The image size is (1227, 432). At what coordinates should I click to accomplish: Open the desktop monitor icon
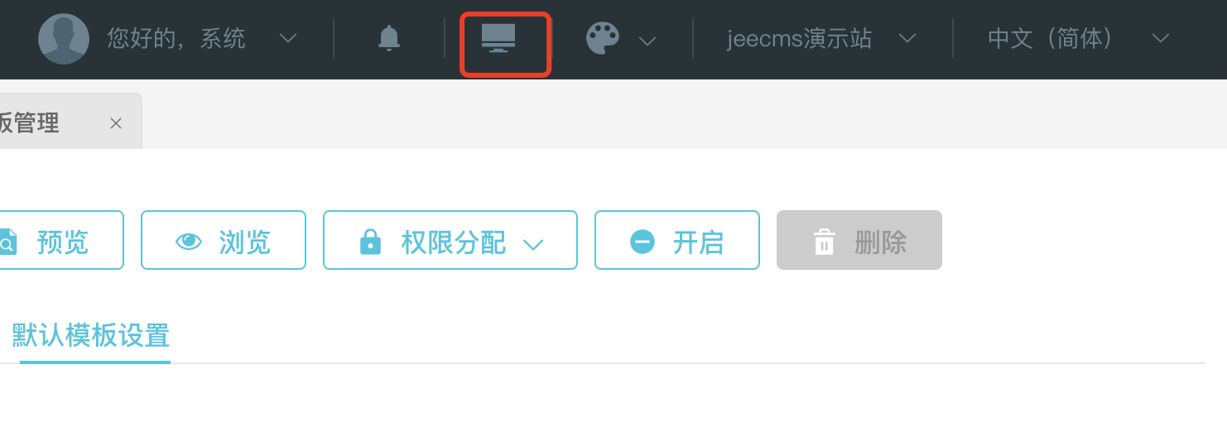coord(498,38)
